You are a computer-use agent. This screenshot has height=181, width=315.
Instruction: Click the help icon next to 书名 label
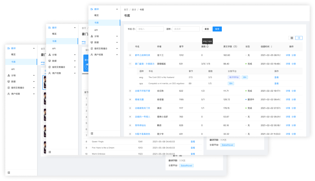click(x=134, y=29)
